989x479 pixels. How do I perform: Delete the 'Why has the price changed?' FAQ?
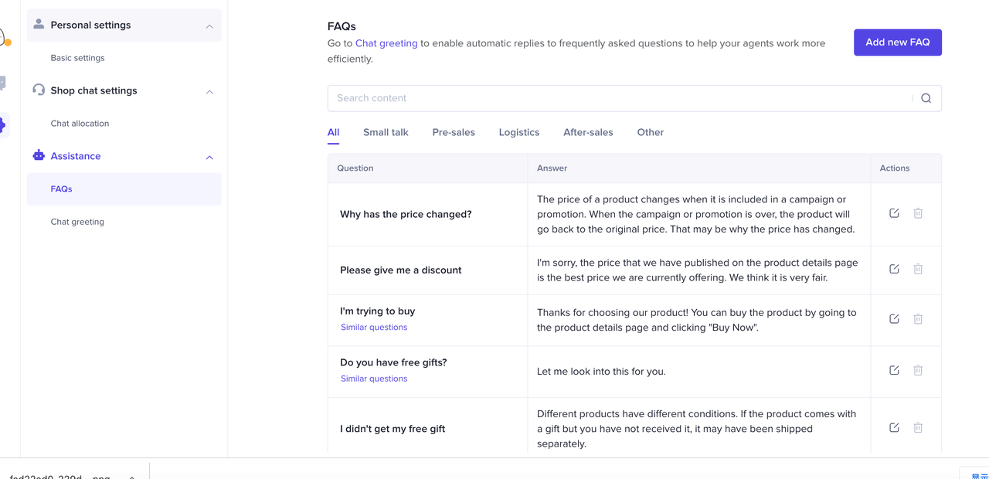coord(918,213)
